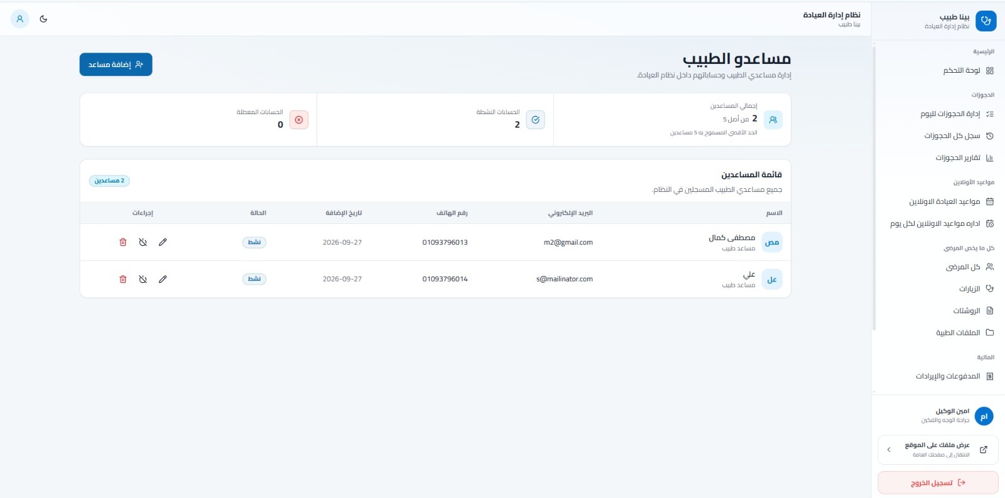
Task: Click the الاسم column header
Action: 774,213
